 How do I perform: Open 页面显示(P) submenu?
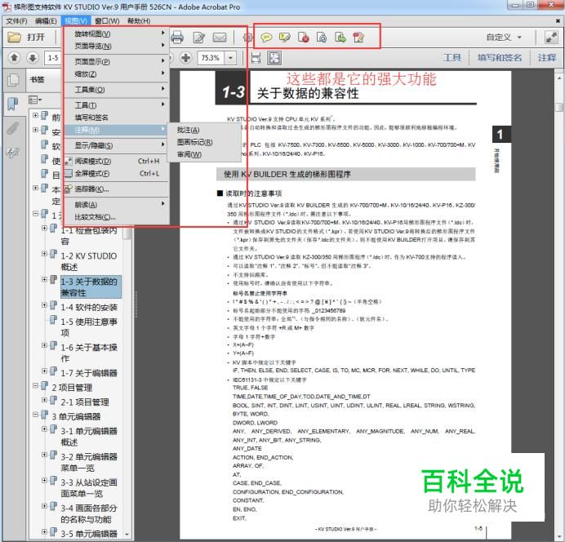[x=117, y=61]
